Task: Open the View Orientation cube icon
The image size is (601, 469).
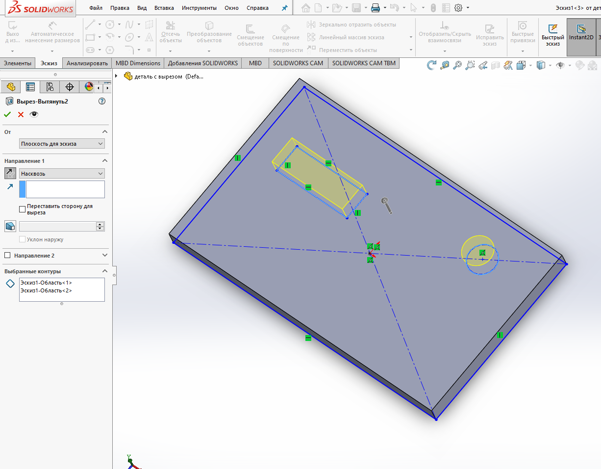Action: click(x=521, y=65)
